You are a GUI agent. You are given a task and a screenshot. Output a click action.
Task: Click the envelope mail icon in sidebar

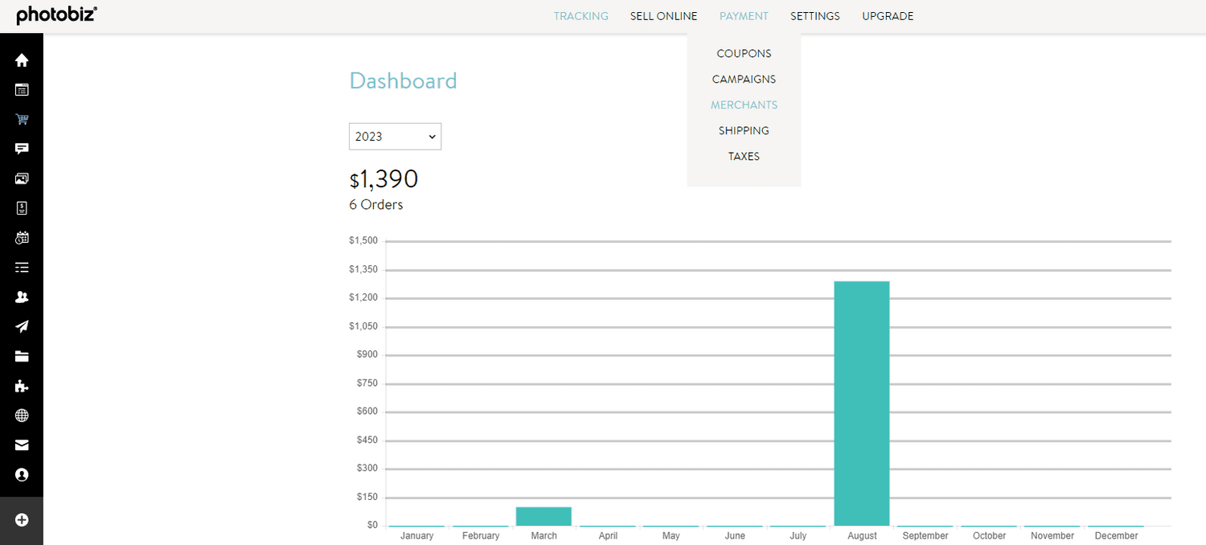click(22, 445)
